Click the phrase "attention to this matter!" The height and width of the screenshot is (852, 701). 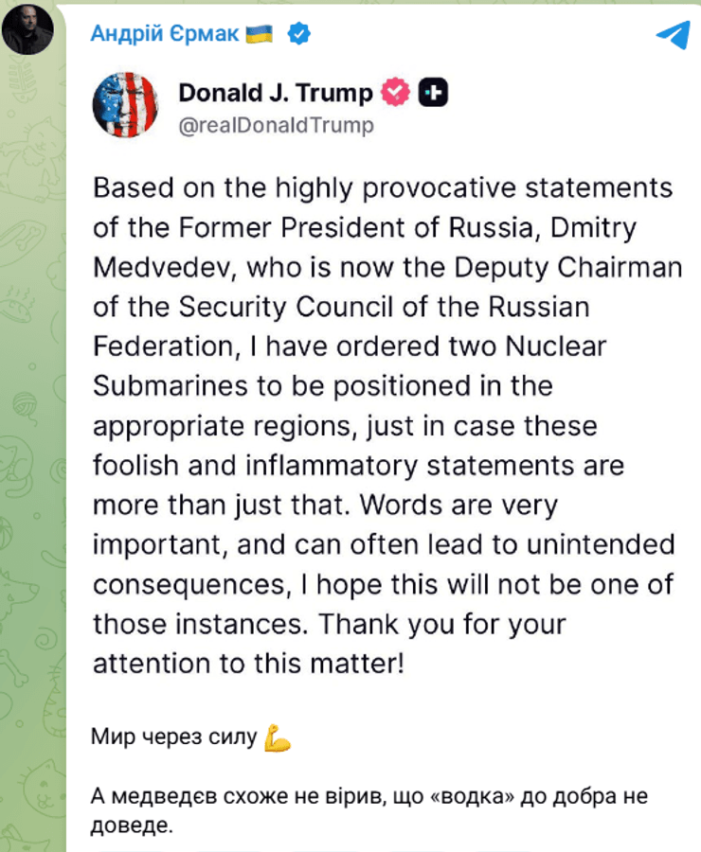248,664
